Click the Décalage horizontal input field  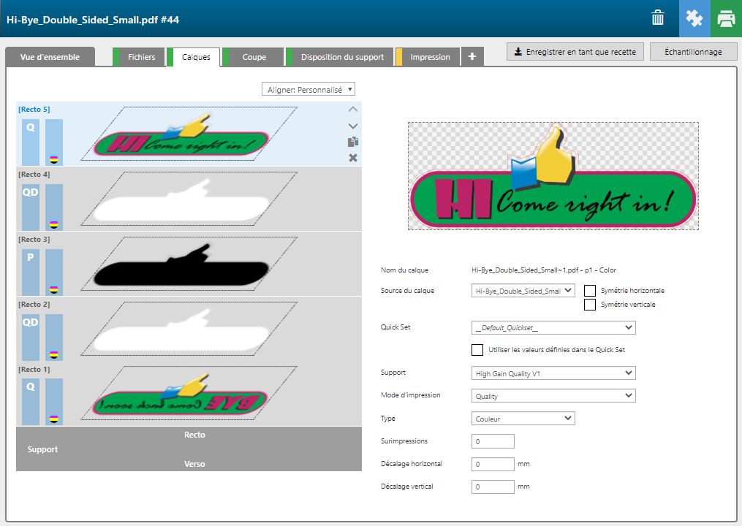[493, 464]
